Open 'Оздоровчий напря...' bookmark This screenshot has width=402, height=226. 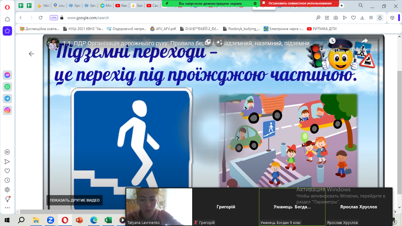click(x=126, y=29)
